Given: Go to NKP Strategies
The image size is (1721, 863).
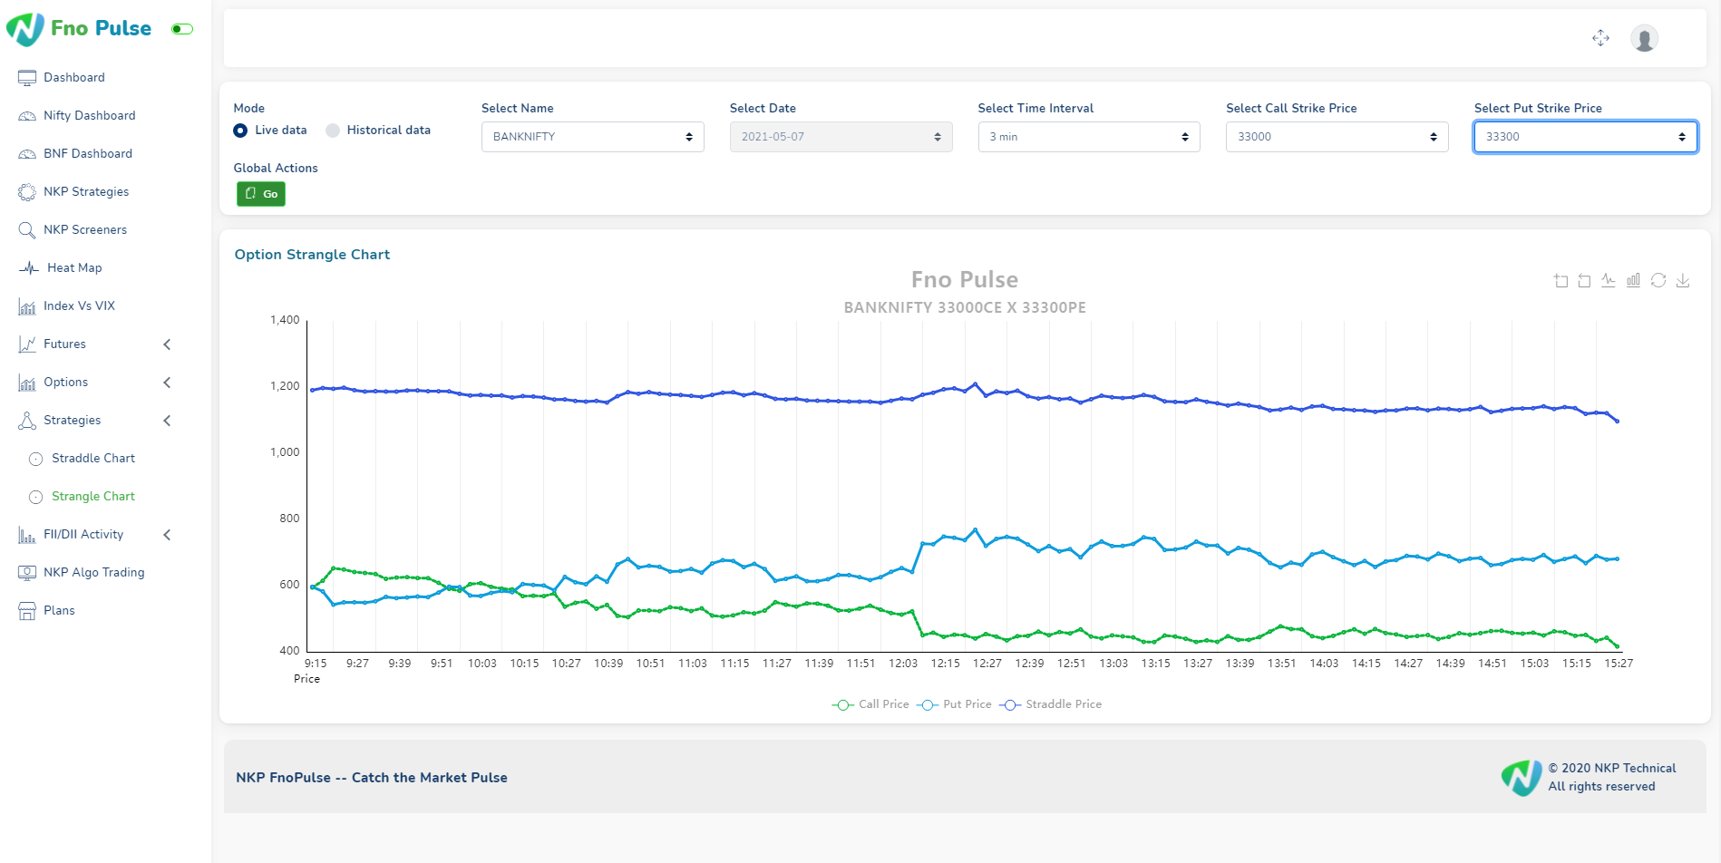Looking at the screenshot, I should click(x=86, y=192).
